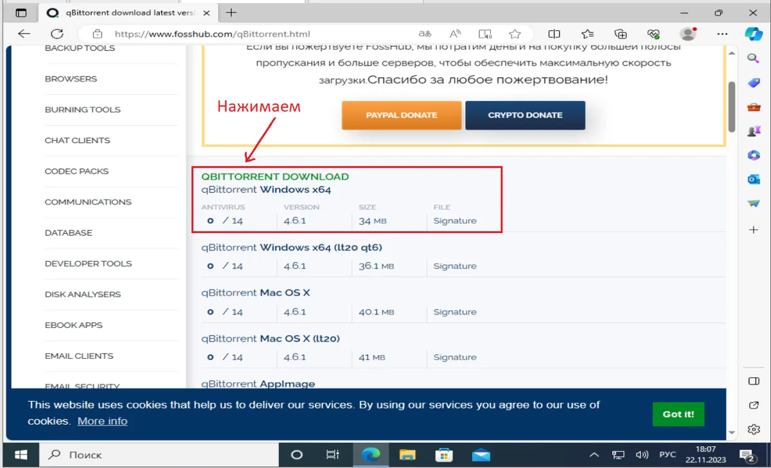The image size is (771, 468).
Task: Open sidebar Outlook icon
Action: click(x=754, y=180)
